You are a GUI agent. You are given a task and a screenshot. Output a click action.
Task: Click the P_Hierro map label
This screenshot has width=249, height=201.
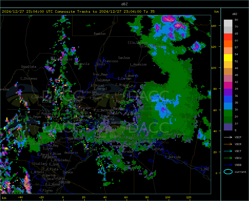96,98
